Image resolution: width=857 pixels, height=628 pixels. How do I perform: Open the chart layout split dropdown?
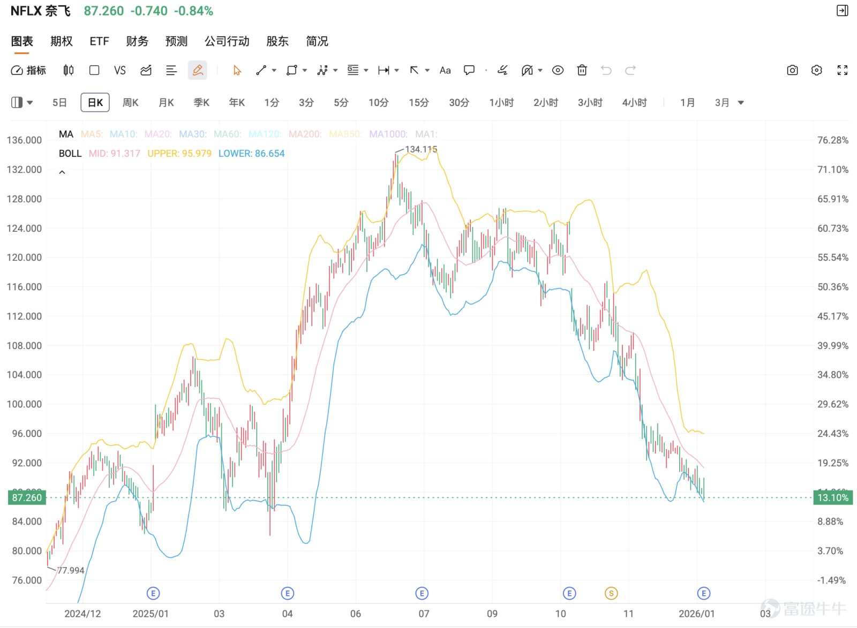point(22,102)
